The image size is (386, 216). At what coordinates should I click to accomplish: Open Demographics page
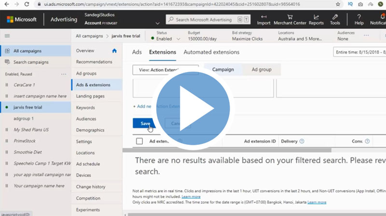[90, 130]
